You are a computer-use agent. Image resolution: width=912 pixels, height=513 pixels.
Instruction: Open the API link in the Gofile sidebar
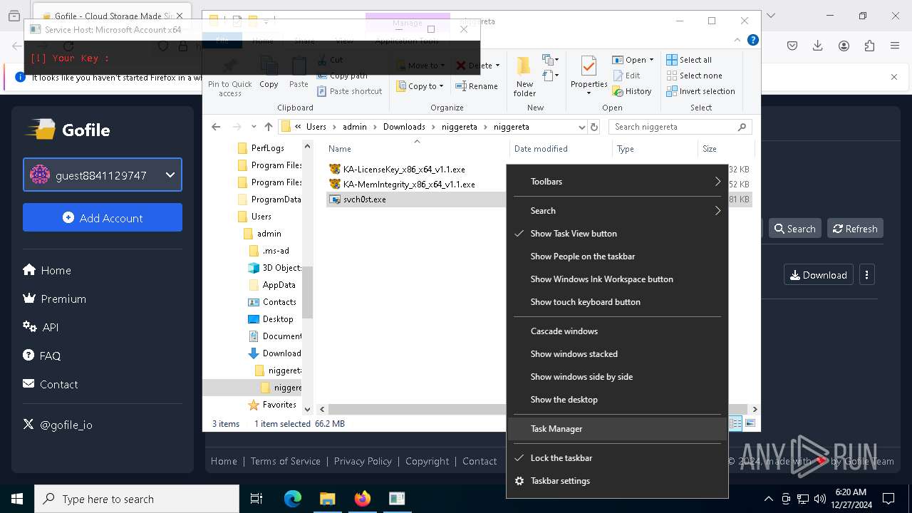(x=41, y=328)
